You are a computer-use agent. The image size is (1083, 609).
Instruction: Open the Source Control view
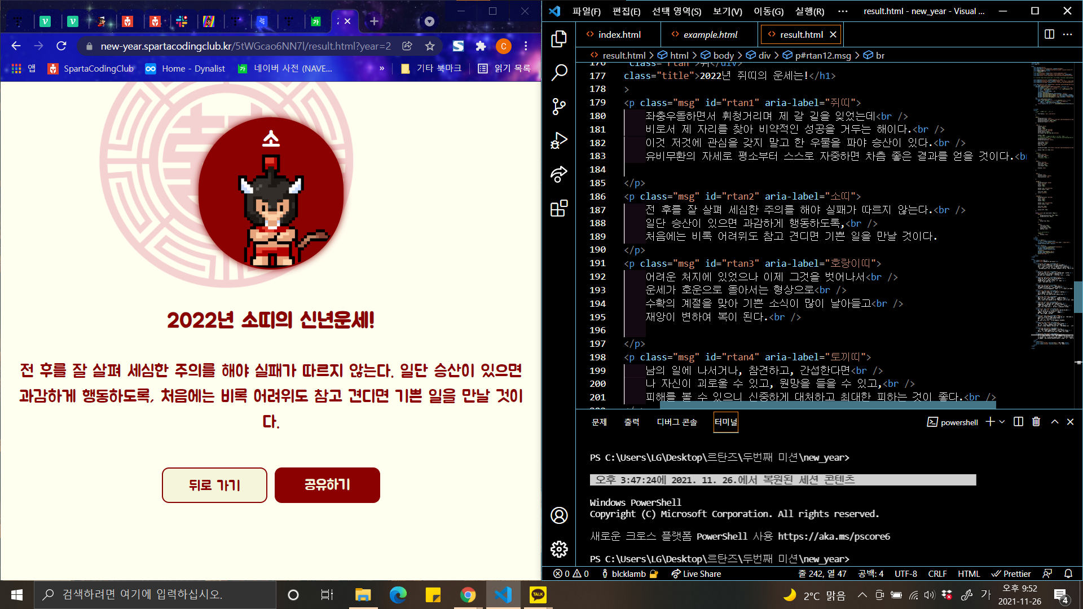point(558,107)
